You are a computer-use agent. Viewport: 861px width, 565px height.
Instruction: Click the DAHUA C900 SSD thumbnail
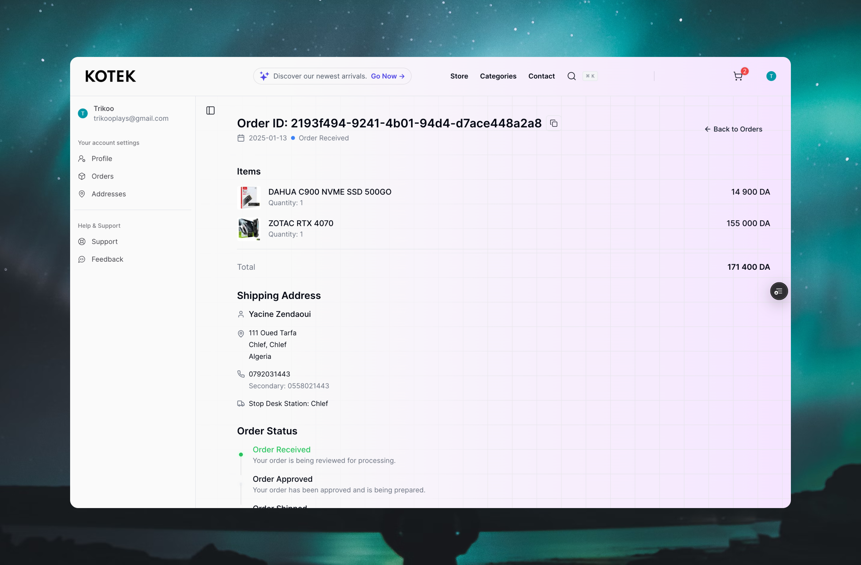[248, 197]
